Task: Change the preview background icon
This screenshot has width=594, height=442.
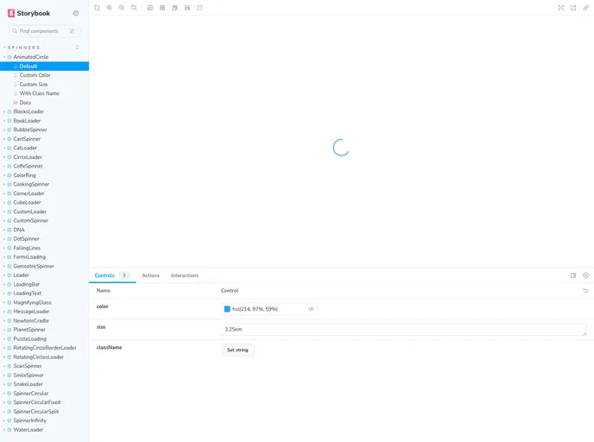Action: (x=150, y=8)
